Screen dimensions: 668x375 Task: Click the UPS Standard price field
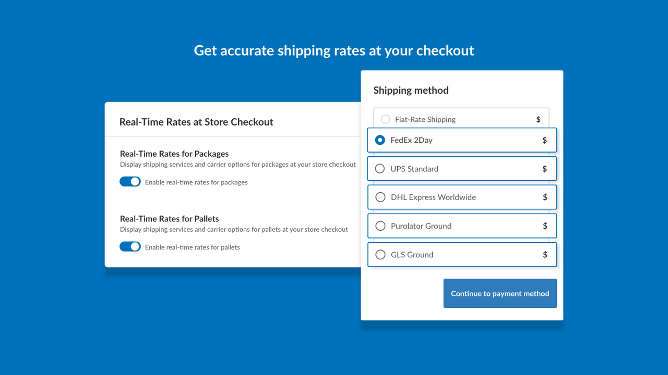pyautogui.click(x=544, y=168)
